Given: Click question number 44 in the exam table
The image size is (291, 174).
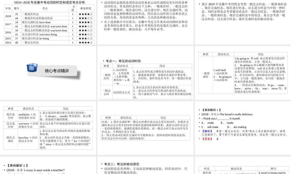Looking at the screenshot, I should 17,18.
